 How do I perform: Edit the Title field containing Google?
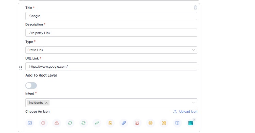pyautogui.click(x=111, y=16)
